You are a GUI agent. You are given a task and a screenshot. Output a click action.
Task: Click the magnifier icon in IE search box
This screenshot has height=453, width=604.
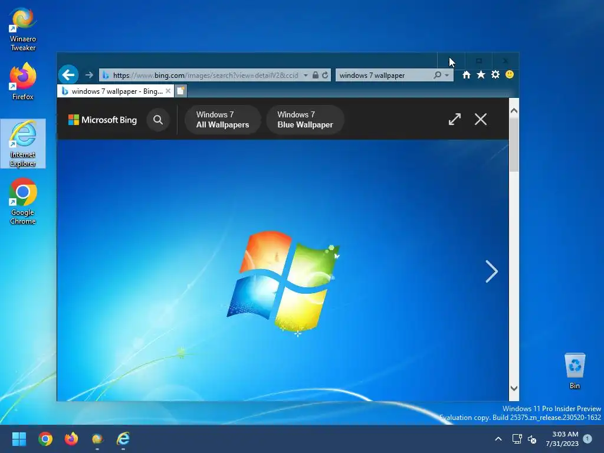click(437, 75)
